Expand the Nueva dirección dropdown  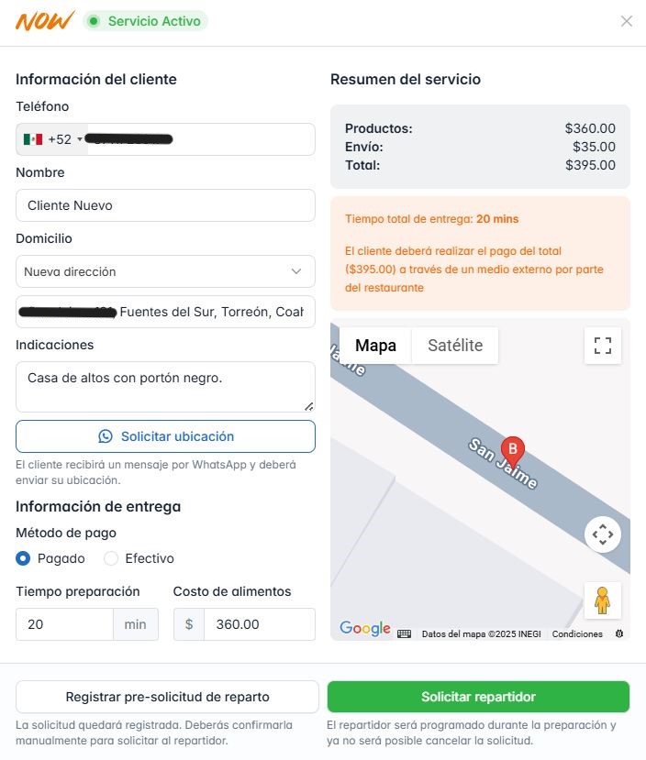(x=165, y=271)
